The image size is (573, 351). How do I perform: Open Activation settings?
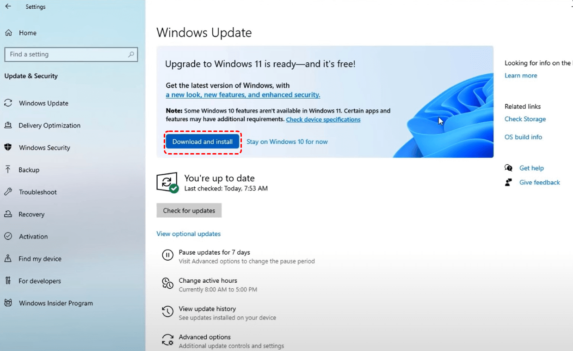(x=33, y=237)
